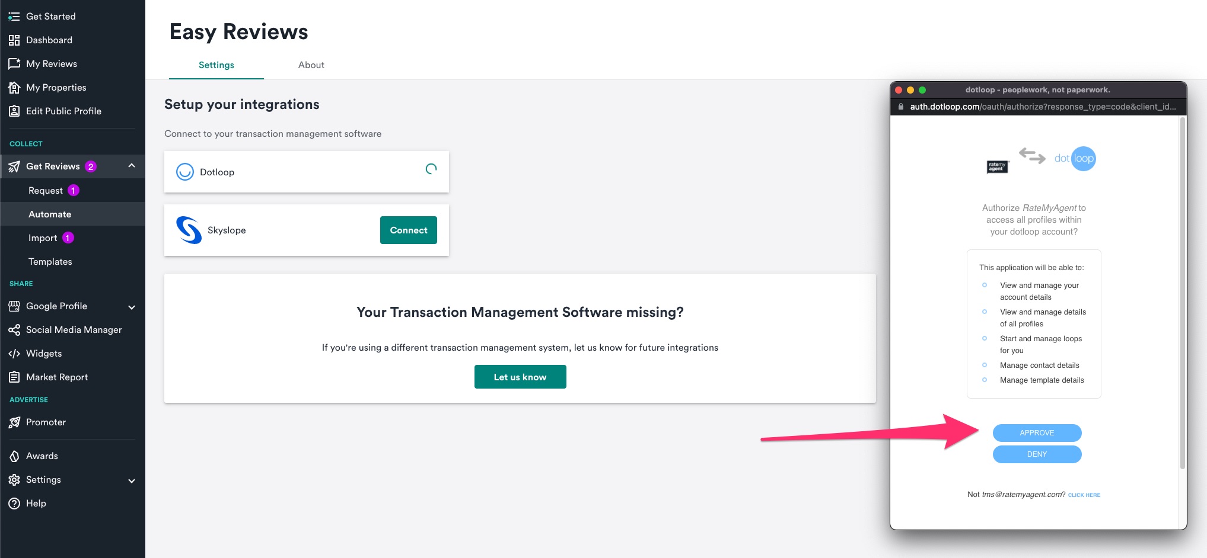
Task: Open the Dashboard from the sidebar
Action: [x=49, y=40]
